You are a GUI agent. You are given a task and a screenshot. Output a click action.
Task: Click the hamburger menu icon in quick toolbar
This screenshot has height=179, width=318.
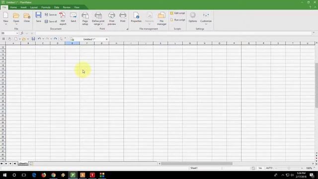(x=3, y=39)
